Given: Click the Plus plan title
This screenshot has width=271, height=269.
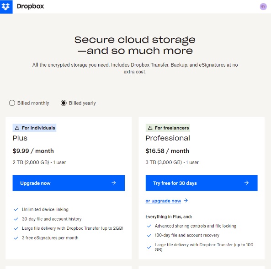Looking at the screenshot, I should pyautogui.click(x=20, y=138).
